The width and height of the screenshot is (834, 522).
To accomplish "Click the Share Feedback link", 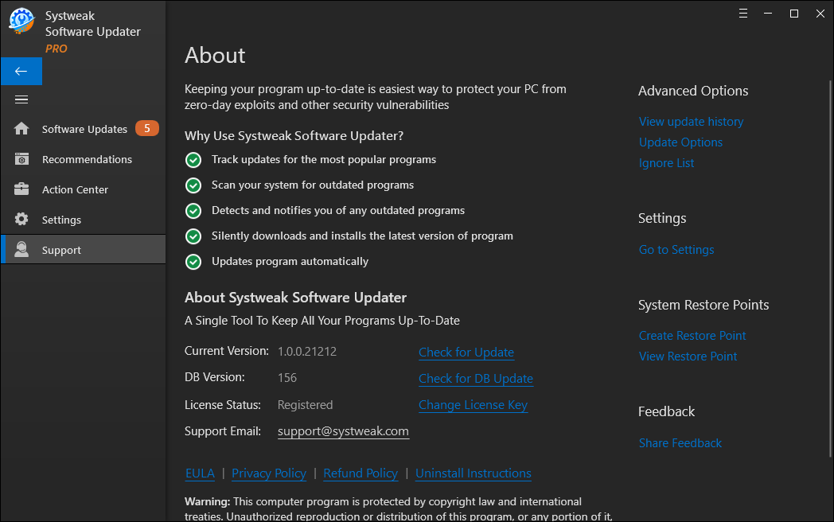I will point(680,443).
